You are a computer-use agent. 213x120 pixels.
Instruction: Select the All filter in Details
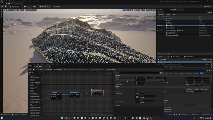click(202, 73)
